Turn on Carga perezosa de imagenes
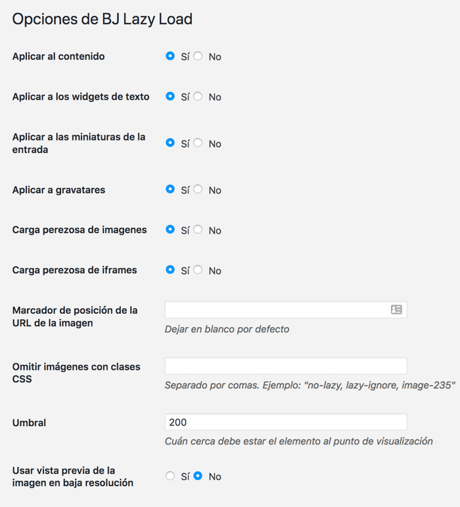 click(170, 230)
